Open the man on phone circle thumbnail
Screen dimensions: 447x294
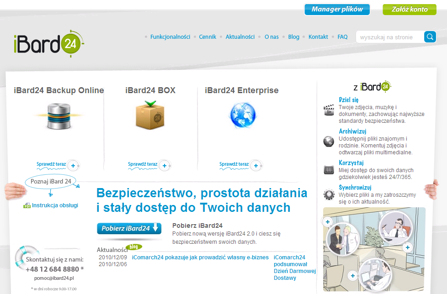click(396, 227)
